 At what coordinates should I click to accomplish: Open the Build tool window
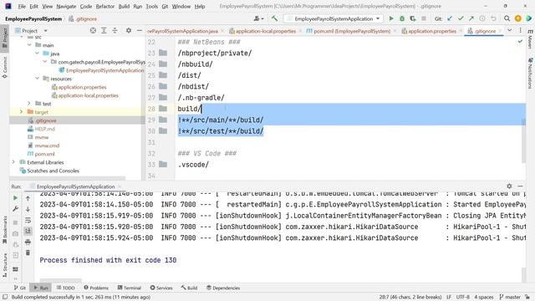coord(190,288)
